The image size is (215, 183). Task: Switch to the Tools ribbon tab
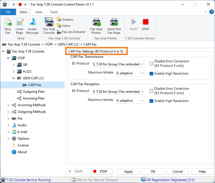[54, 12]
